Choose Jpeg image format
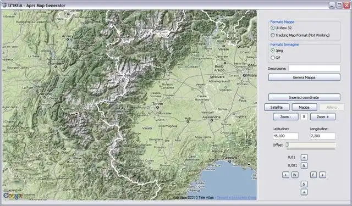The height and width of the screenshot is (206, 352). pyautogui.click(x=277, y=51)
